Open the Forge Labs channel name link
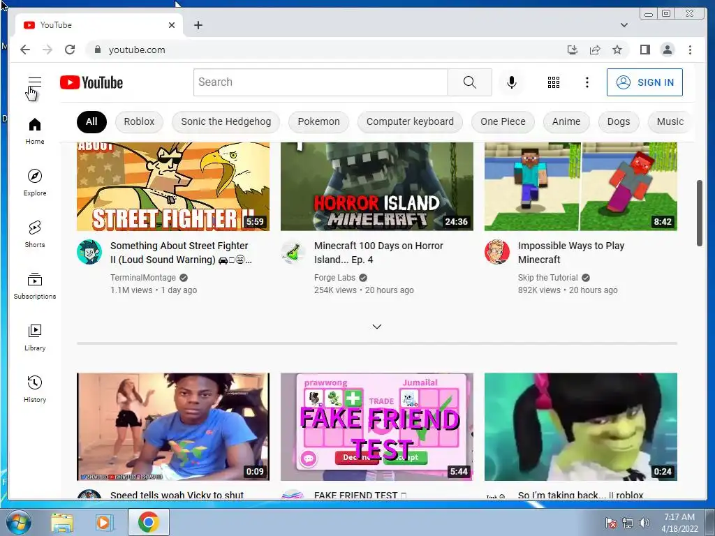 (x=334, y=278)
